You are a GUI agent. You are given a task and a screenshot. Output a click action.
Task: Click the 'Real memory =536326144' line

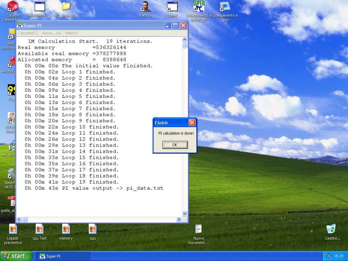click(x=72, y=47)
